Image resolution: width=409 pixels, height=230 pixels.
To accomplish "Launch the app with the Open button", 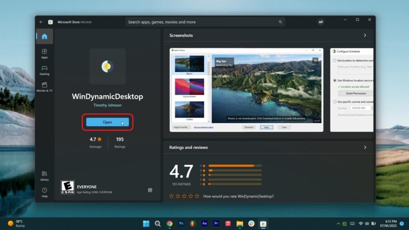I will point(107,122).
